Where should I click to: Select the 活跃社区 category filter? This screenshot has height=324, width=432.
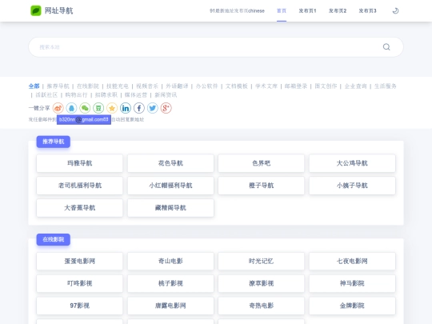pos(46,95)
